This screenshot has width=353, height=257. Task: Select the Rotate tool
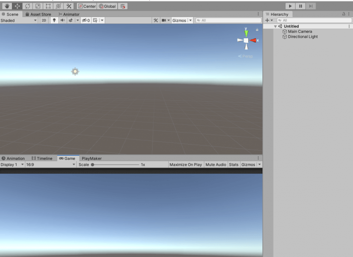point(27,6)
